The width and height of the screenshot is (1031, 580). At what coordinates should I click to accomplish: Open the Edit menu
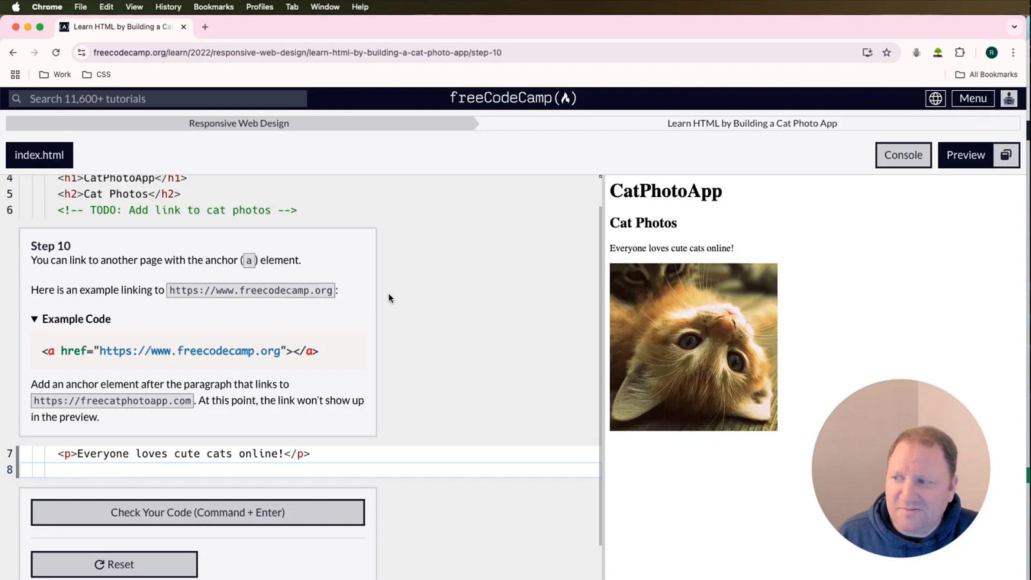point(106,7)
